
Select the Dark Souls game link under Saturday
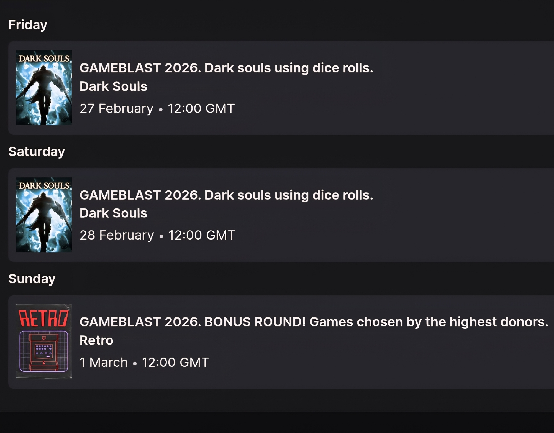(x=113, y=213)
